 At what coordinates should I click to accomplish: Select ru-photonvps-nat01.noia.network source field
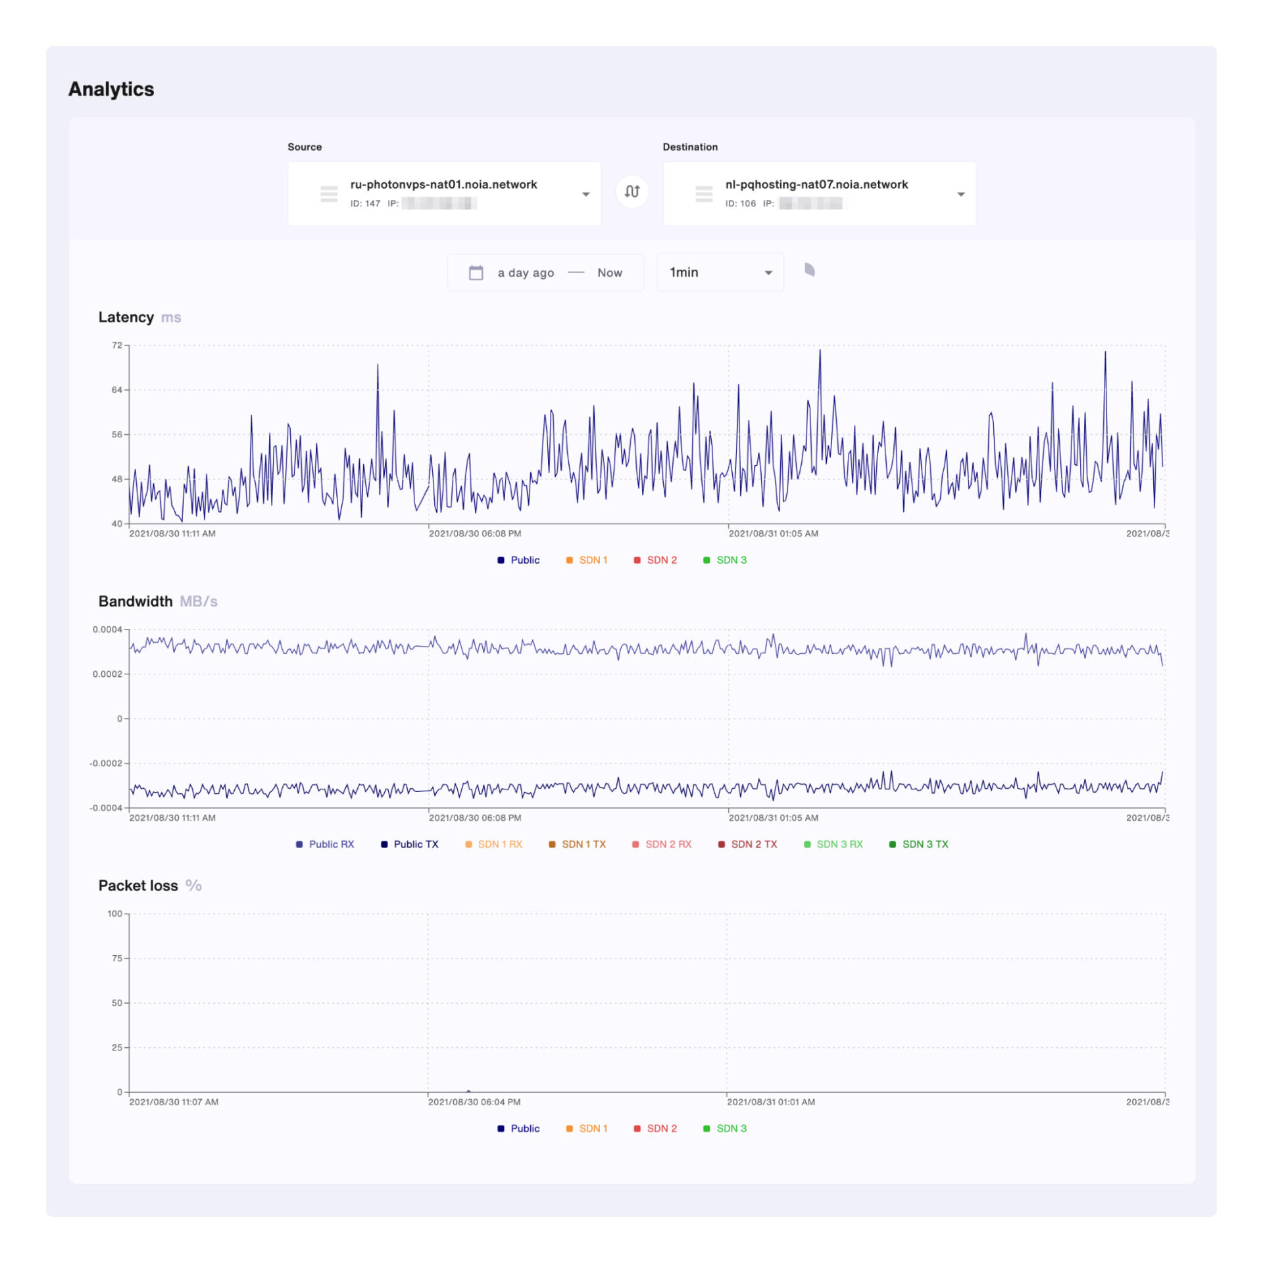coord(443,185)
